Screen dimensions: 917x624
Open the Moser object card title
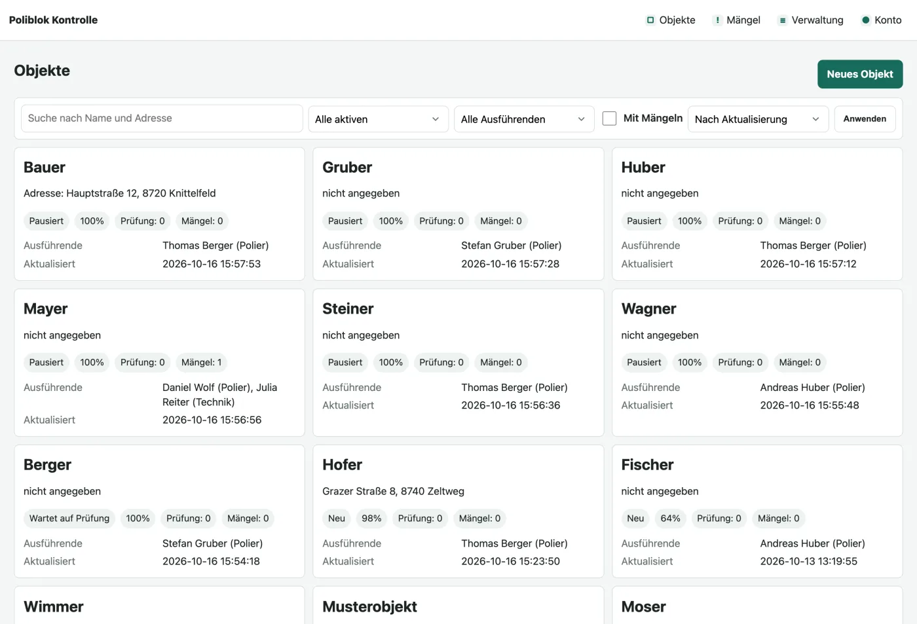point(643,607)
